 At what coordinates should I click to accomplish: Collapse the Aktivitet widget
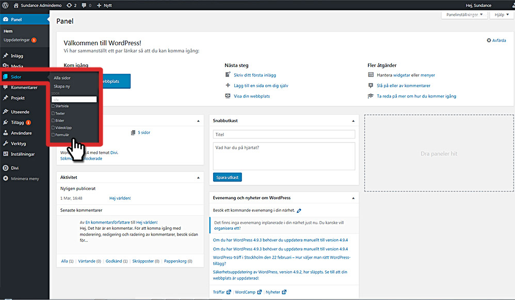(x=198, y=178)
